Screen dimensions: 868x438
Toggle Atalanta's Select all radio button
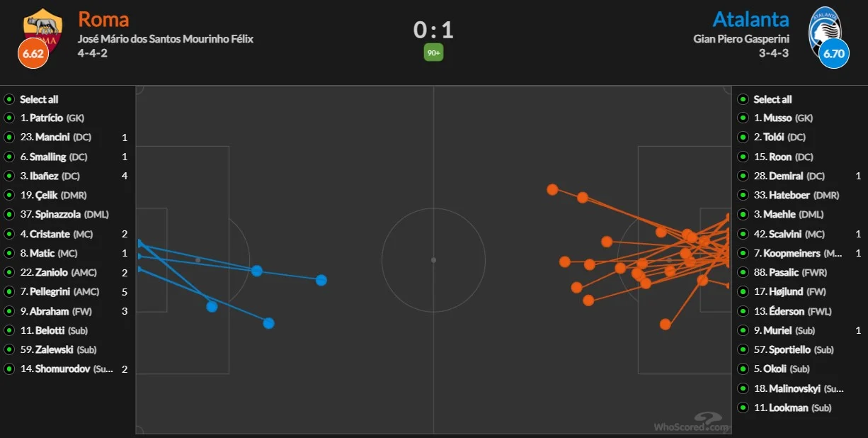coord(743,99)
